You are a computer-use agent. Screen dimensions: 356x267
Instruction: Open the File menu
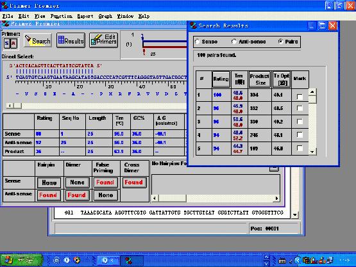pyautogui.click(x=8, y=16)
